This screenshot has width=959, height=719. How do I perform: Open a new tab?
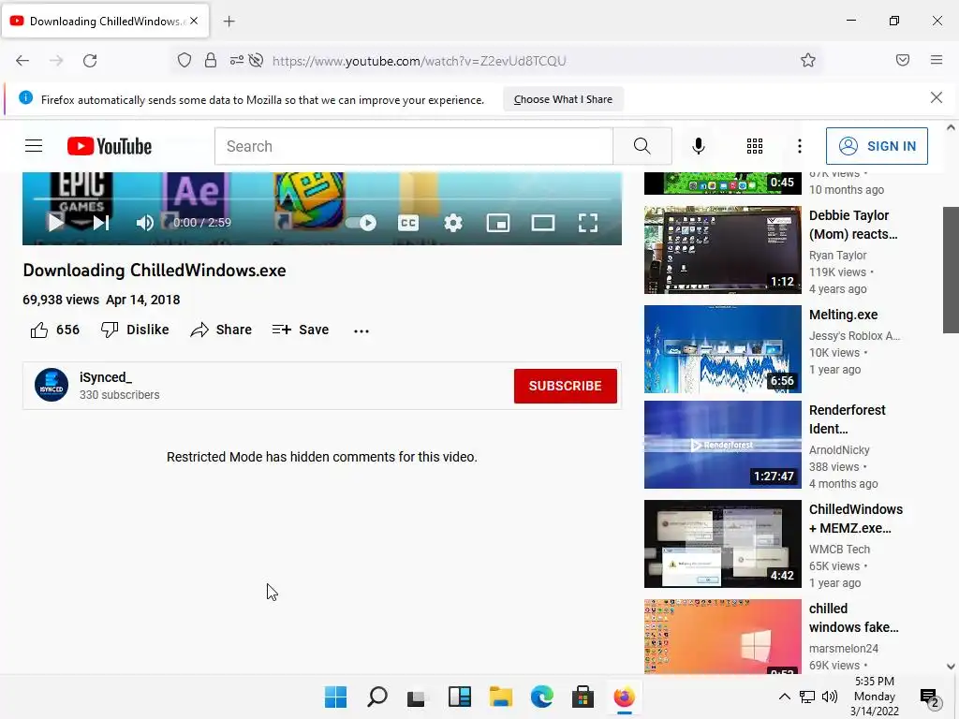[x=229, y=22]
